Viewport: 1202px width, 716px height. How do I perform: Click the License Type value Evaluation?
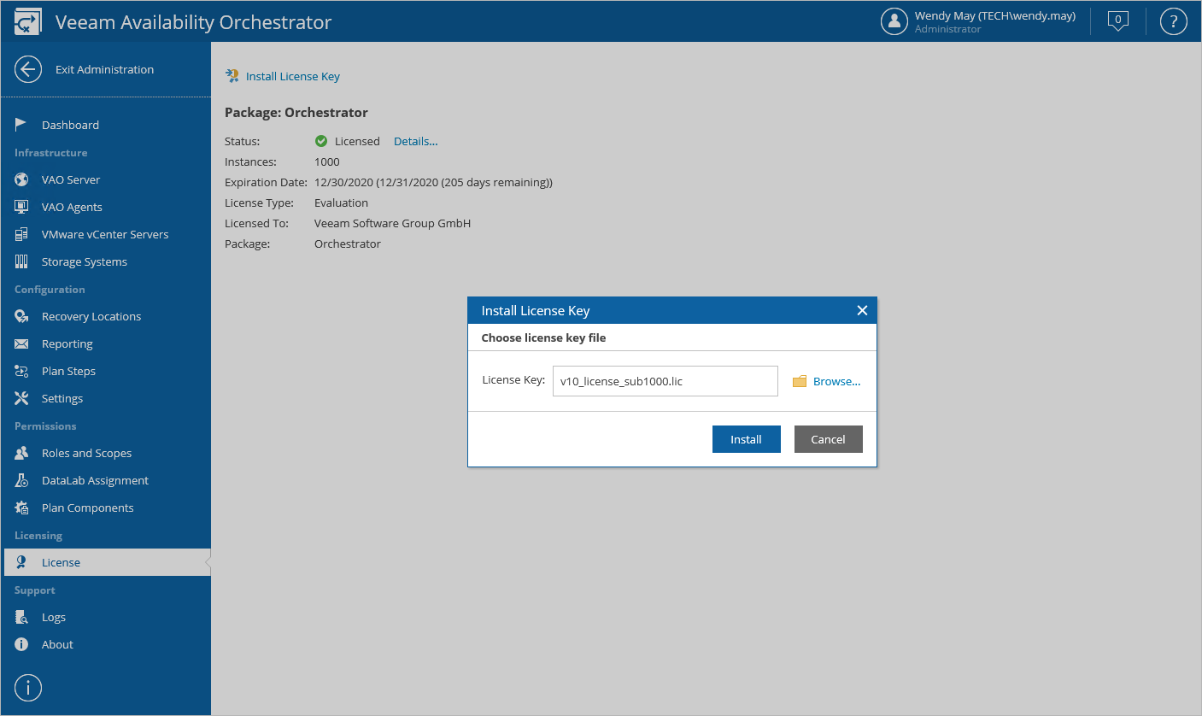[341, 202]
